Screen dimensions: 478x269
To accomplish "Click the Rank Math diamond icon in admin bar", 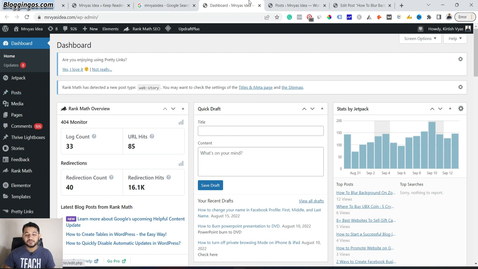I will [x=168, y=29].
